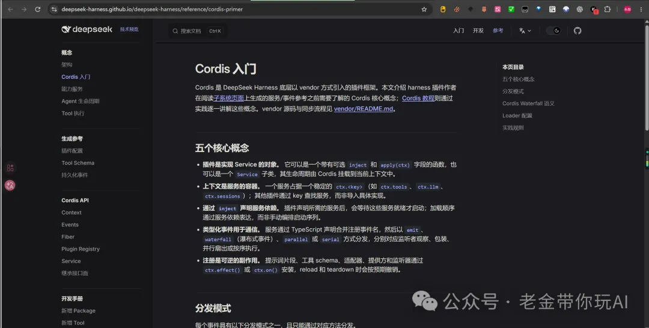Open Events under Cordis API
The width and height of the screenshot is (649, 328).
click(x=70, y=225)
